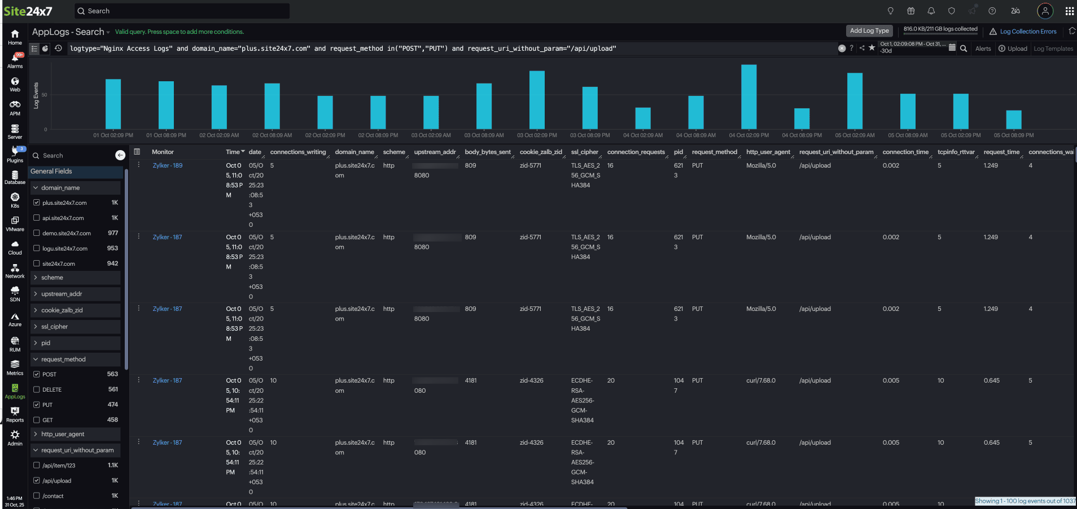Open the Log Collection Errors link
This screenshot has height=509, width=1077.
tap(1028, 32)
